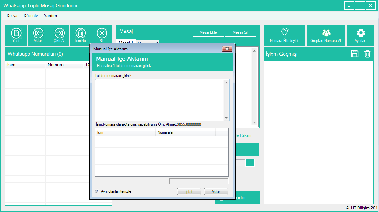Viewport: 379px width, 212px height.
Task: Open Numara Filtreleyici funnel tool
Action: [284, 36]
